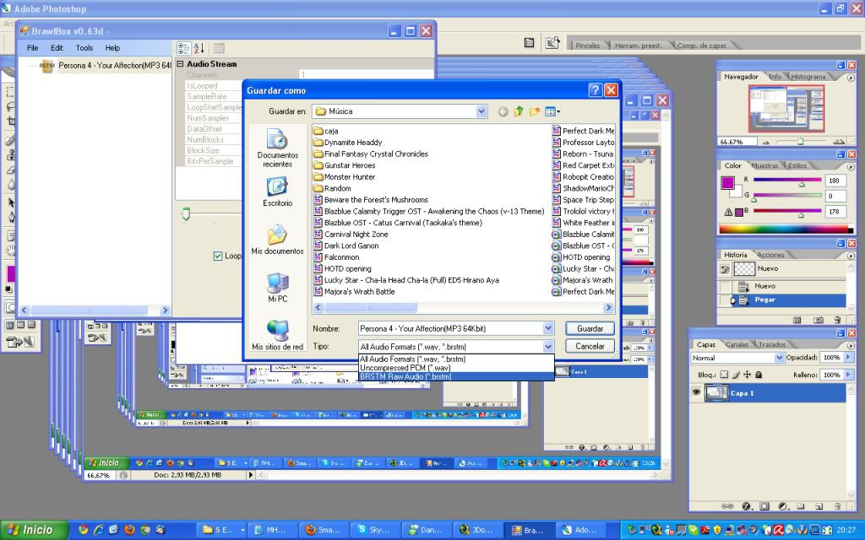Viewport: 865px width, 540px height.
Task: Click Cancelar in the save dialog
Action: click(590, 346)
